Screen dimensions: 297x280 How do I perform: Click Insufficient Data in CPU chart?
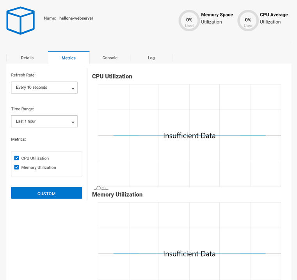[x=189, y=136]
